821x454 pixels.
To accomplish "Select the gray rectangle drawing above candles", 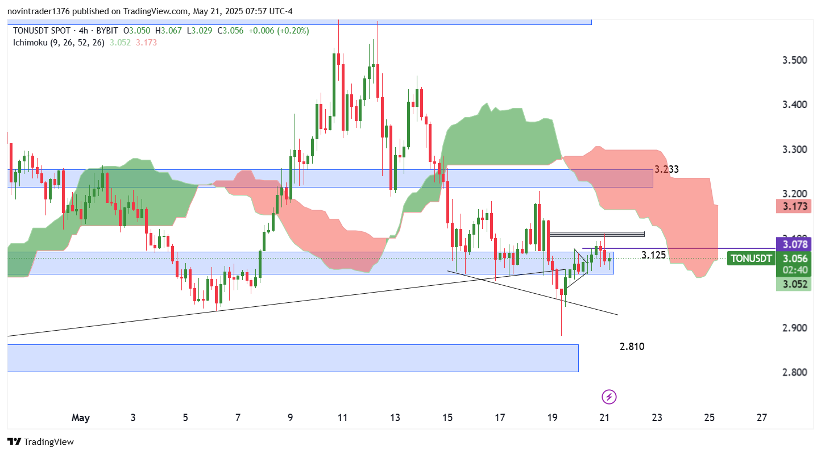I will 596,234.
